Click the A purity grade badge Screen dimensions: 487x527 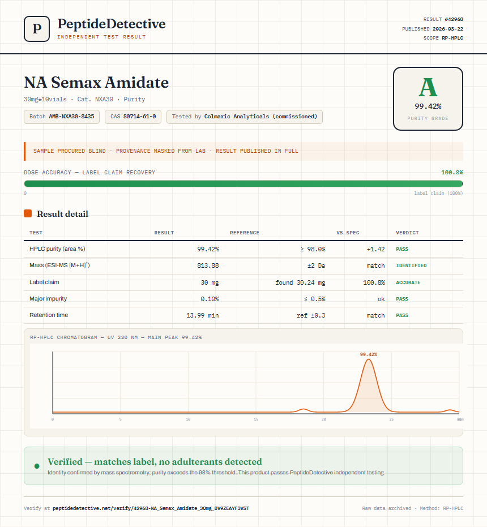[x=428, y=98]
